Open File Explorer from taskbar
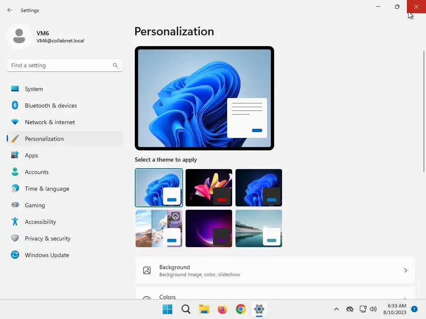The height and width of the screenshot is (319, 426). [204, 309]
